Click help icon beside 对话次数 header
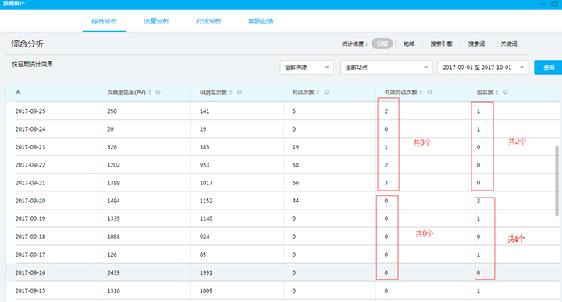562x302 pixels. [x=326, y=92]
